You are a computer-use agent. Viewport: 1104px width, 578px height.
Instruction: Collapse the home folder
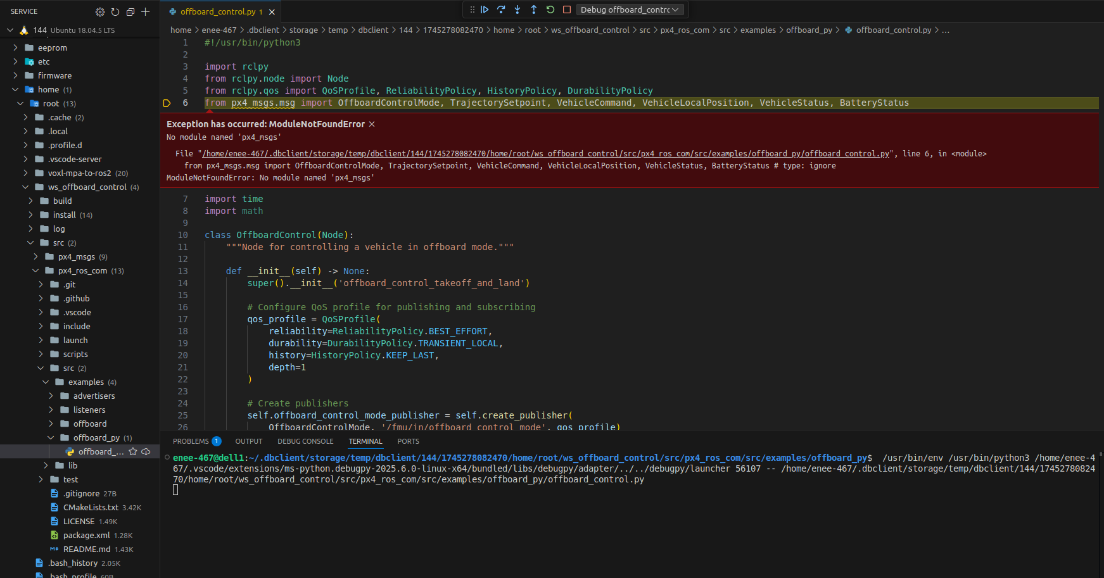(x=15, y=89)
